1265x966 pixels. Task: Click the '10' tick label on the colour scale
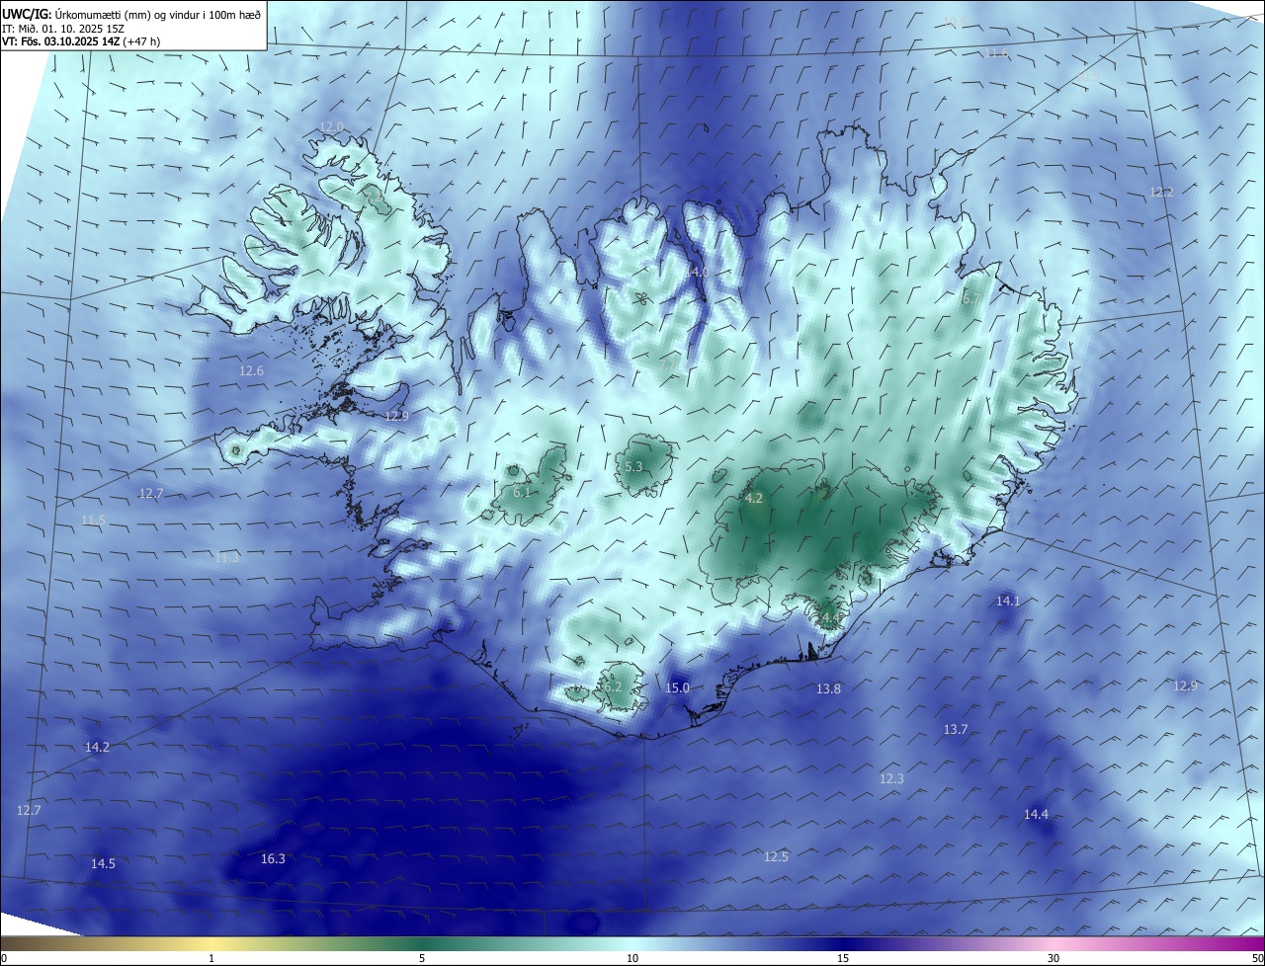(x=632, y=958)
